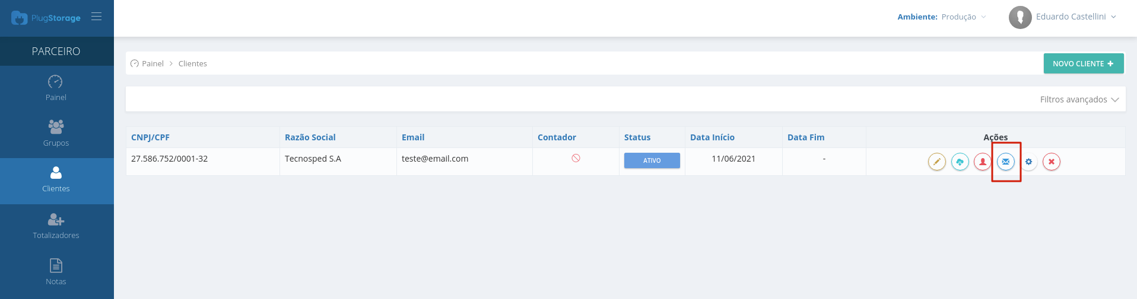
Task: Go to Grupos in the sidebar
Action: point(56,134)
